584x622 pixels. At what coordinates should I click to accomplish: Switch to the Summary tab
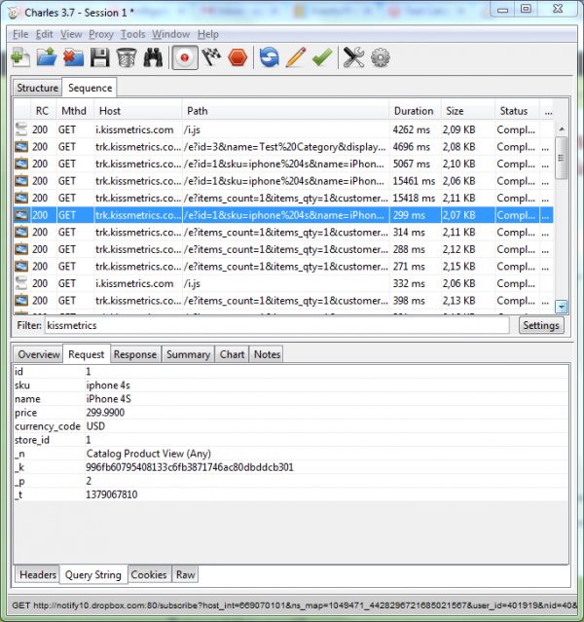(188, 354)
